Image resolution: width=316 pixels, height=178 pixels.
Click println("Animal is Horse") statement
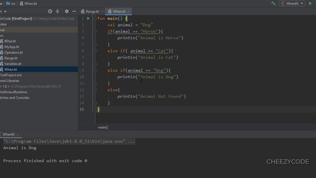150,38
